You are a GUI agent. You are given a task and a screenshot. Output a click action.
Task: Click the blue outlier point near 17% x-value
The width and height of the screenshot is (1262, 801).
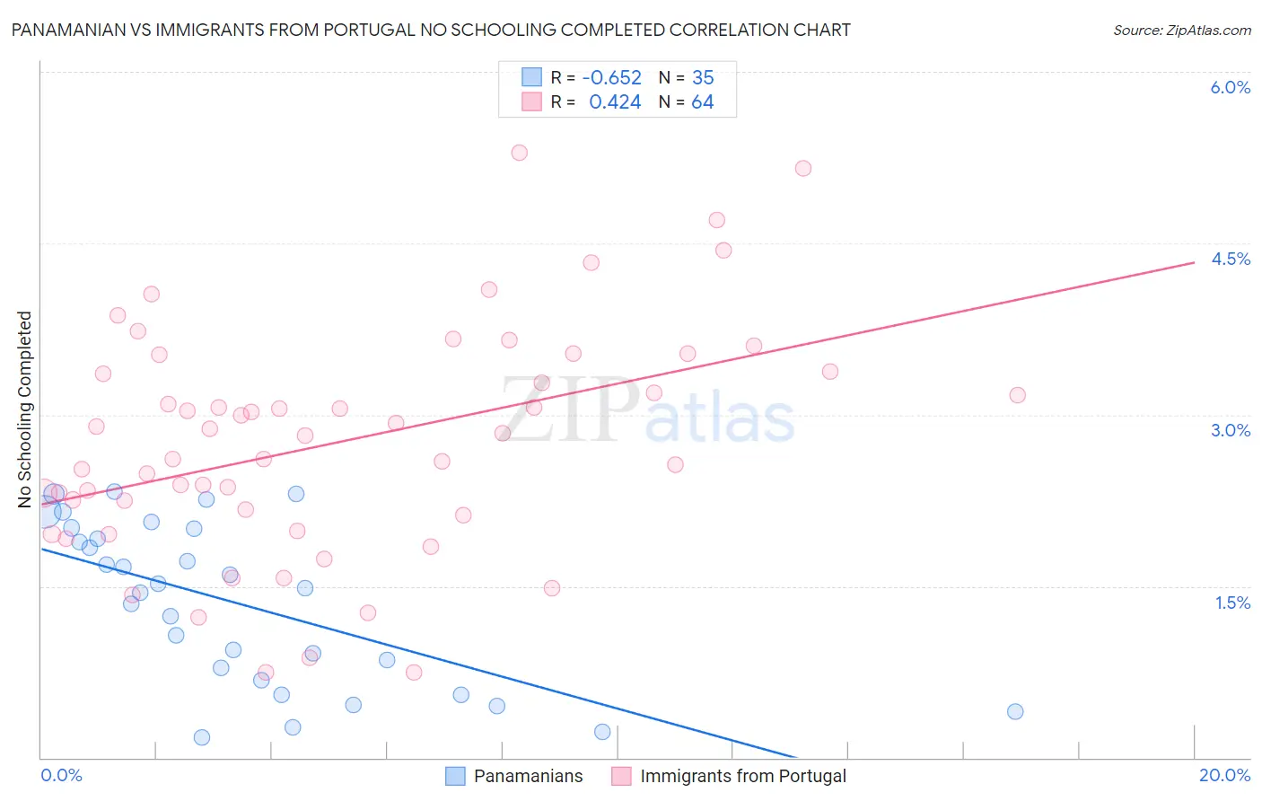click(1015, 711)
